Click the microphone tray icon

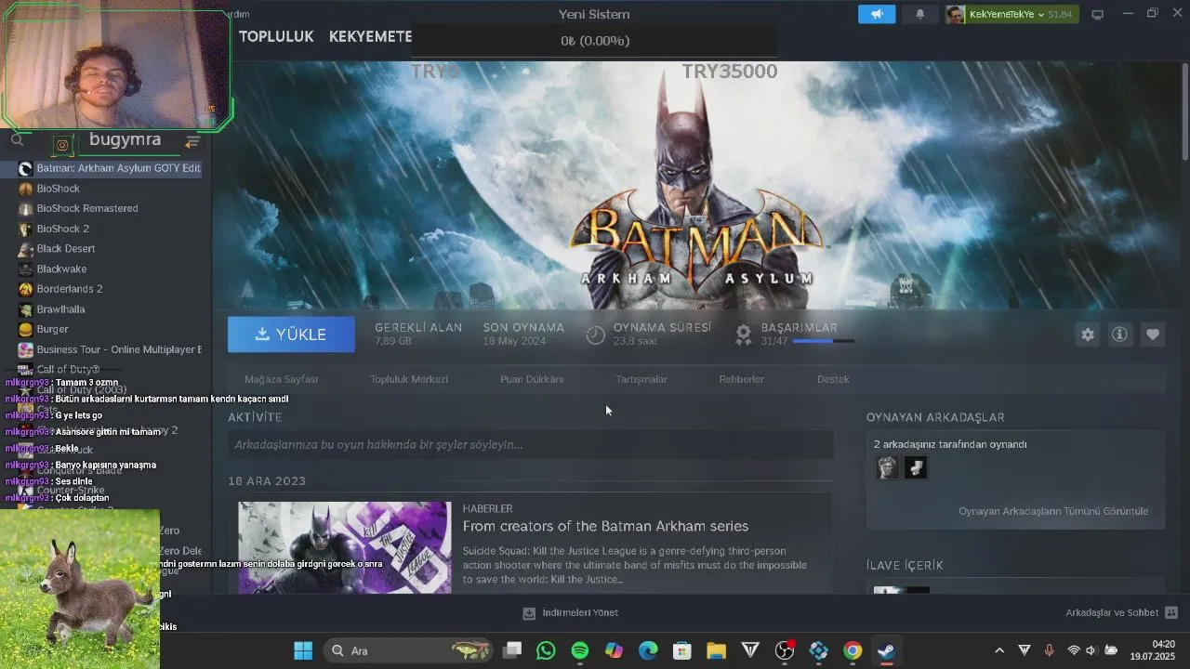[1049, 650]
